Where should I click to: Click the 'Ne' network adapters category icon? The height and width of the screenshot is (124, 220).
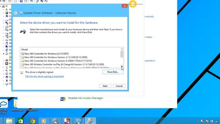7,50
